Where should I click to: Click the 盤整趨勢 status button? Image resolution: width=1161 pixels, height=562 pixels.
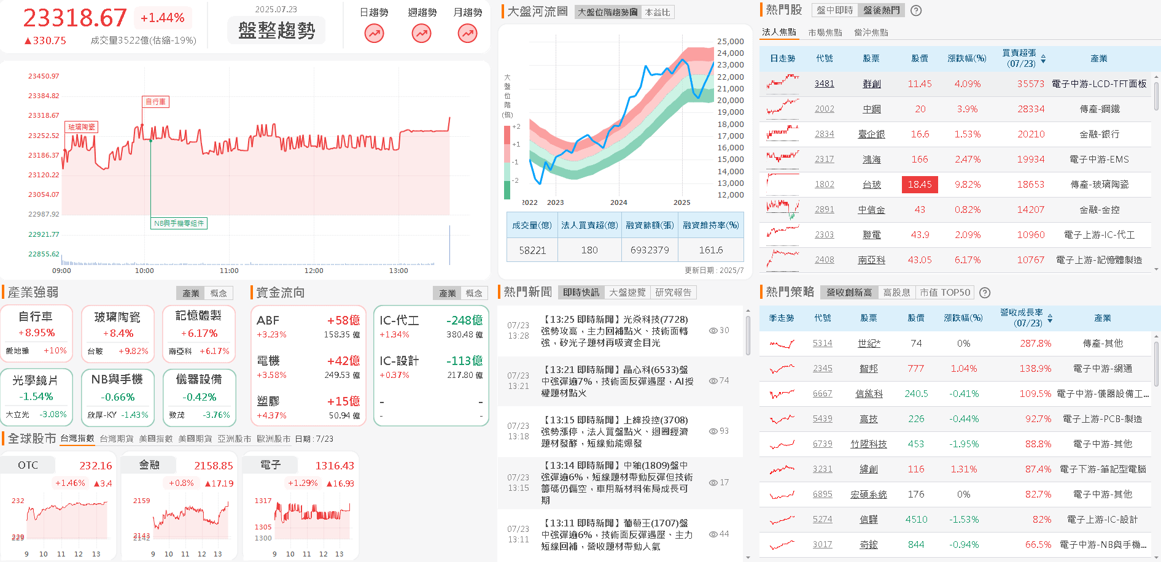pos(276,30)
